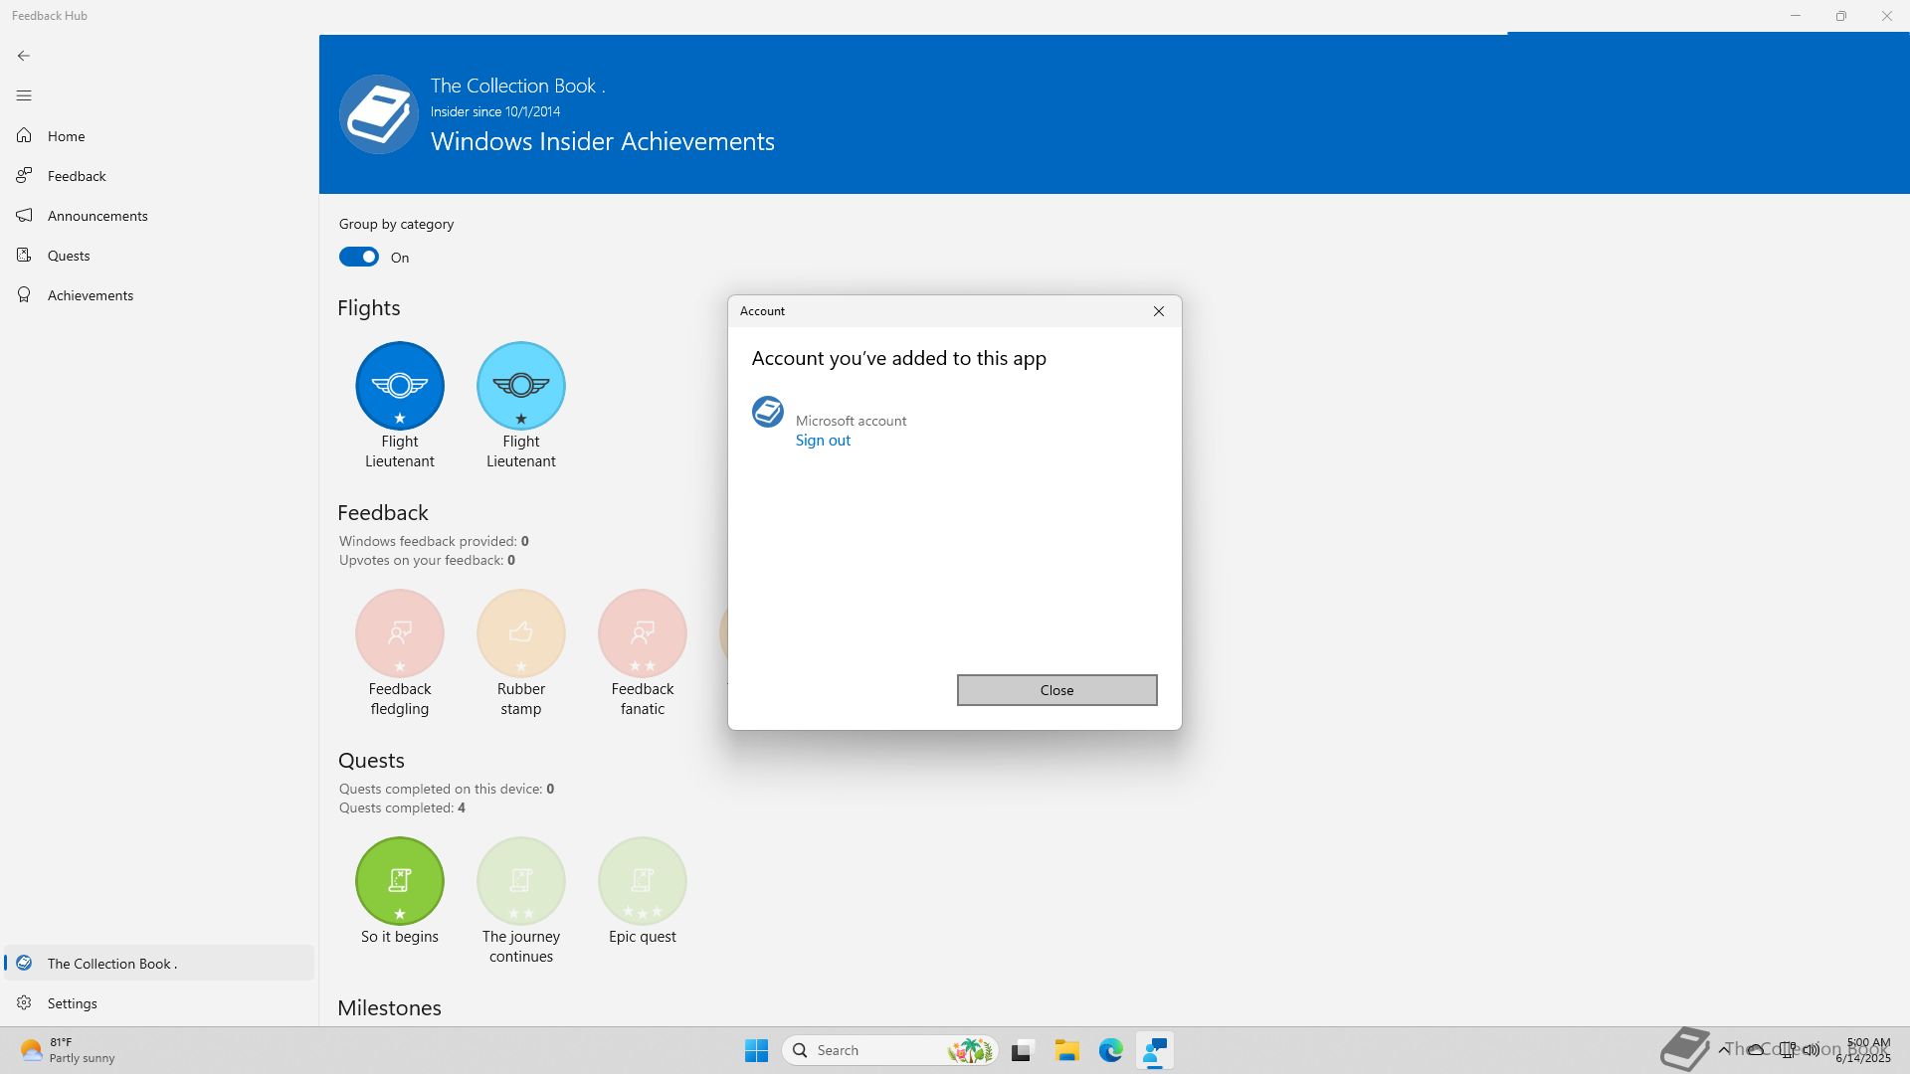Select the Epic quest badge
1910x1074 pixels.
(x=643, y=881)
